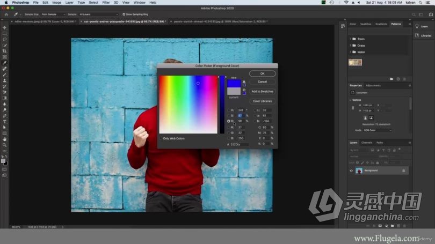The width and height of the screenshot is (435, 244).
Task: Click Color Libraries button
Action: tap(262, 101)
